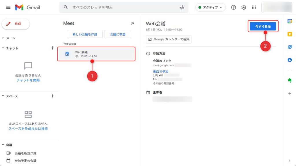This screenshot has width=296, height=166.
Task: Click 新しい会議を作成 button
Action: (x=85, y=34)
